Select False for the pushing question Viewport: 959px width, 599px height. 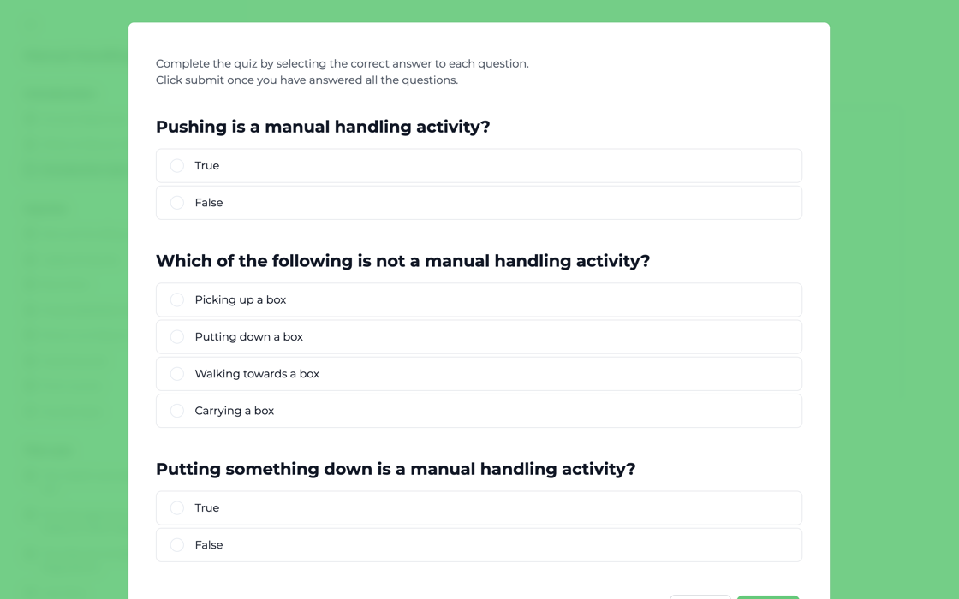point(176,203)
